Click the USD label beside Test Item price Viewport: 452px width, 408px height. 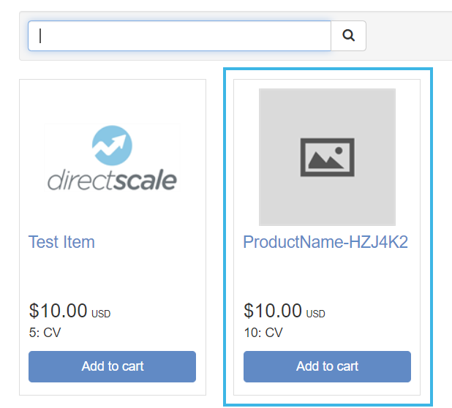pos(101,314)
